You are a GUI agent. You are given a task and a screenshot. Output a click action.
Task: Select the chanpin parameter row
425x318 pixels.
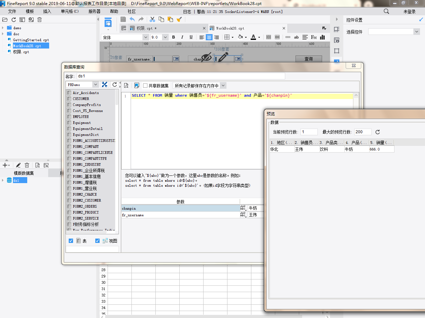coord(181,208)
